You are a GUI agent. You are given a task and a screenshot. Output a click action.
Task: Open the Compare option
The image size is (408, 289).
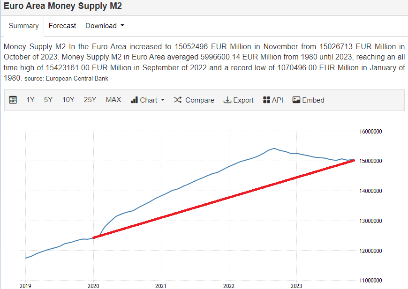194,100
